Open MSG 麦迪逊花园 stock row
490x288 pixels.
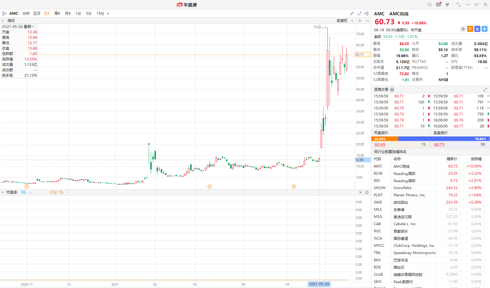[428, 217]
